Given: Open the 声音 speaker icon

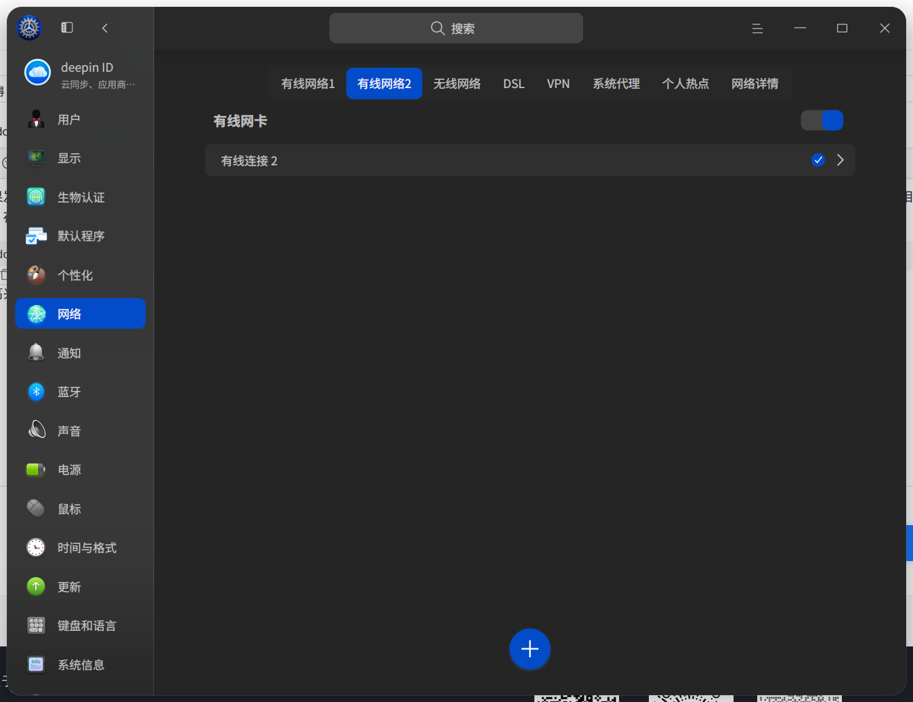Looking at the screenshot, I should point(36,431).
